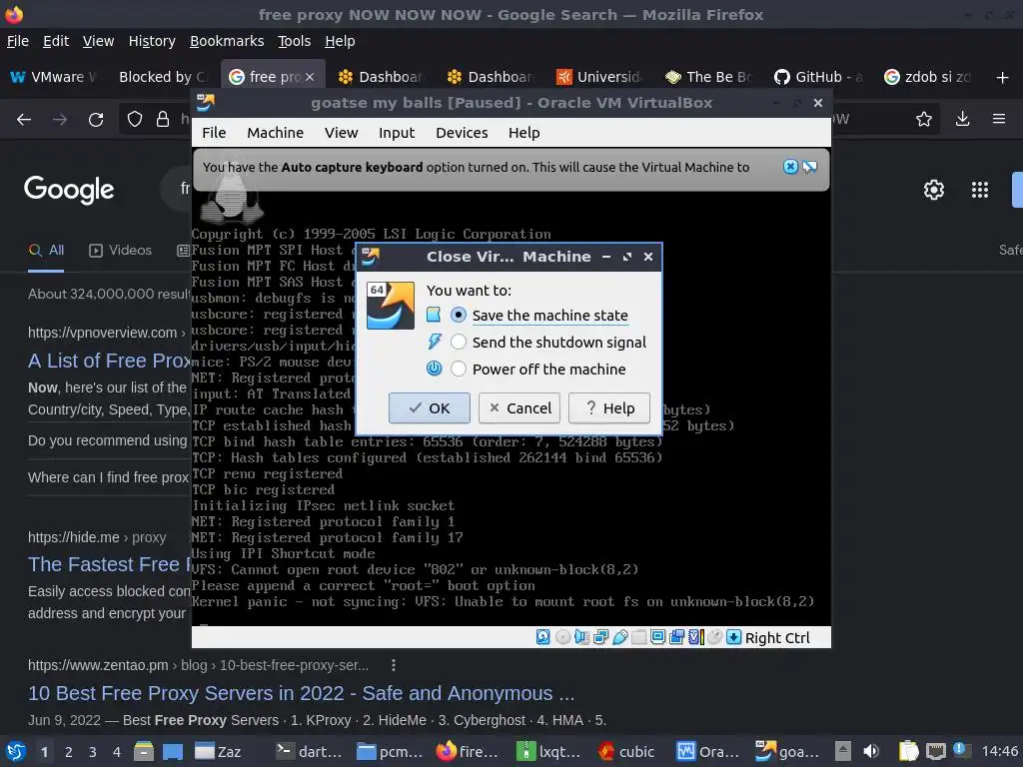Reload the Firefox page
Viewport: 1023px width, 767px height.
[96, 120]
